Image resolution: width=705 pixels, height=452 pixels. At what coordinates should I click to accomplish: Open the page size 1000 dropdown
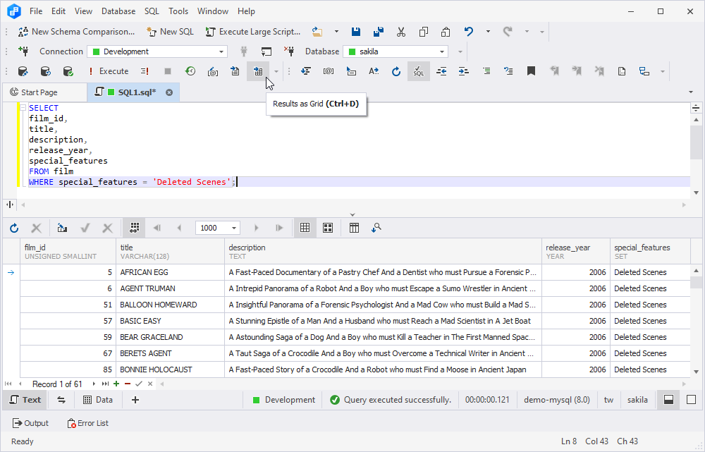click(x=234, y=228)
